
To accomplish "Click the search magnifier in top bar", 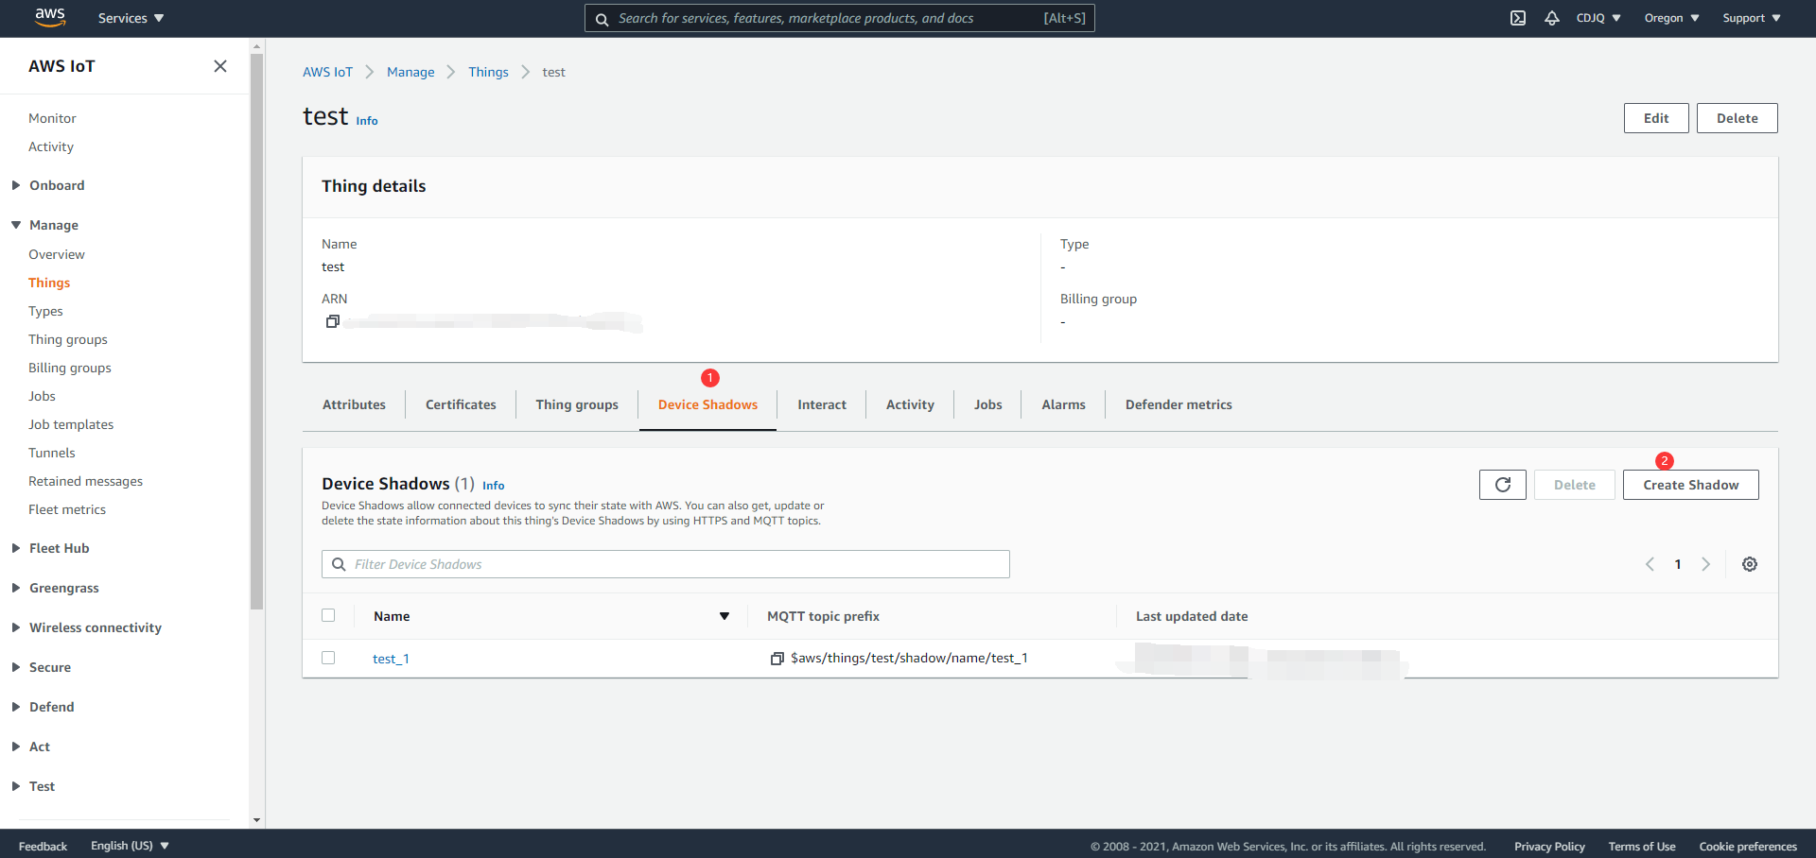I will pos(602,19).
